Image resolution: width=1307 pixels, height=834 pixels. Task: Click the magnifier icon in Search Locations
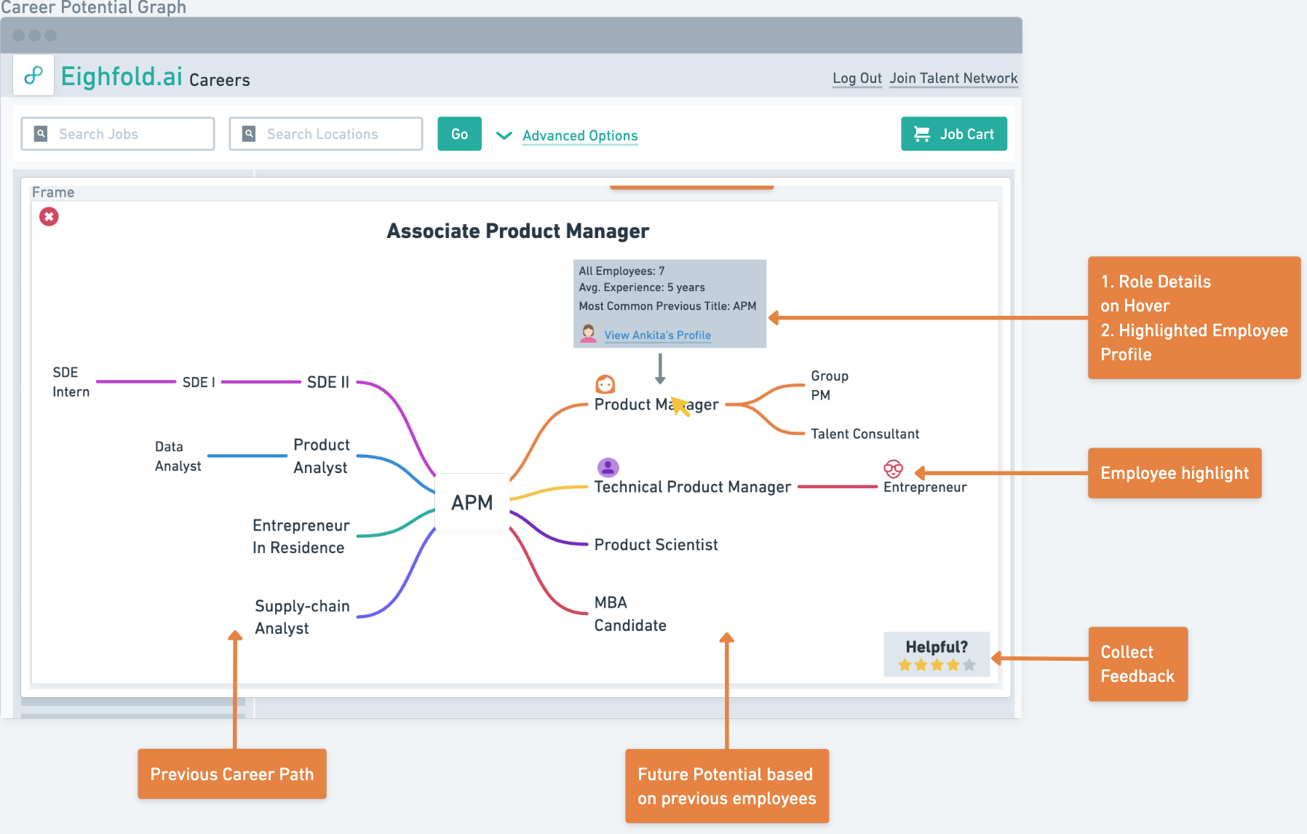[249, 134]
